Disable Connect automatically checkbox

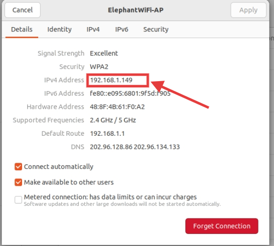point(19,167)
